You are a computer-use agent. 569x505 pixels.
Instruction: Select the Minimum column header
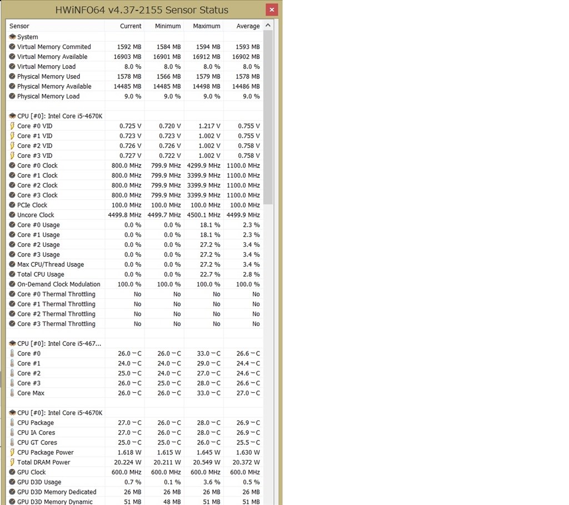(x=164, y=26)
